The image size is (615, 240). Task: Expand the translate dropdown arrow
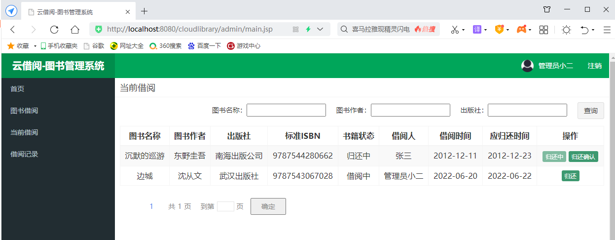[x=486, y=30]
